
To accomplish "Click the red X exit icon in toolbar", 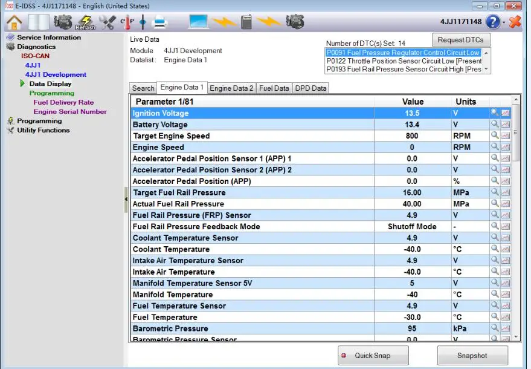I will pos(515,22).
